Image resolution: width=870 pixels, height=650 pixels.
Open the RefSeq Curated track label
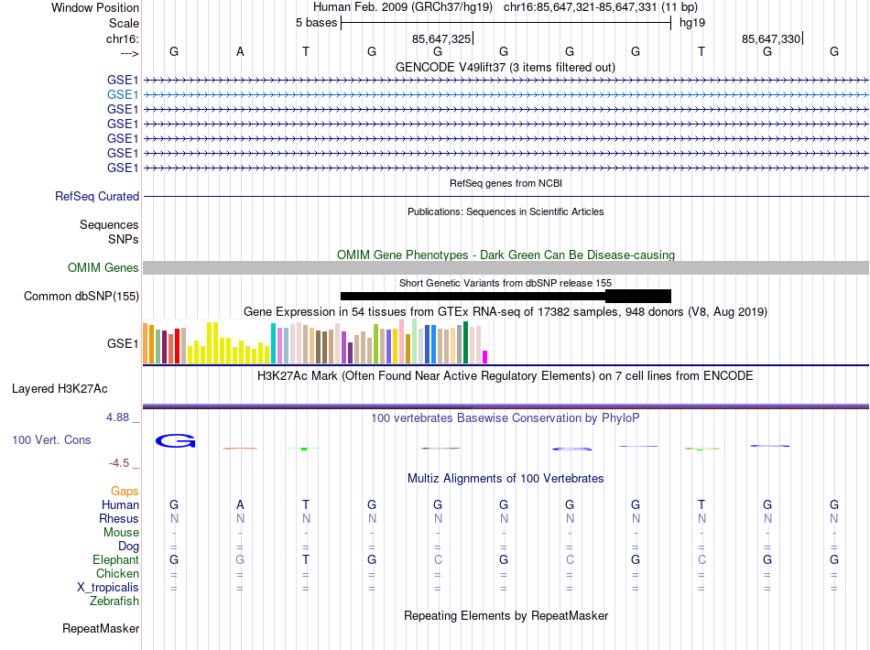point(97,196)
